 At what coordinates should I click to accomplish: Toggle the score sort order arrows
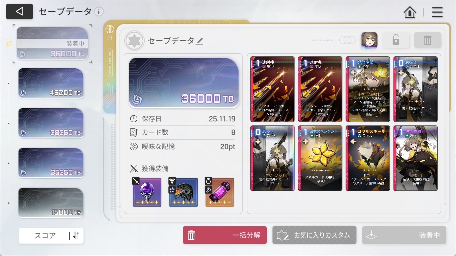click(x=76, y=235)
